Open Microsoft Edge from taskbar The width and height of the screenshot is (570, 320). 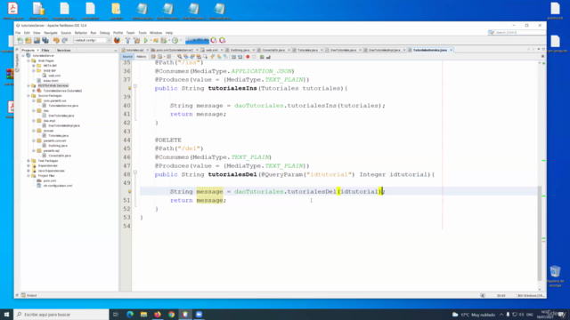pos(130,314)
